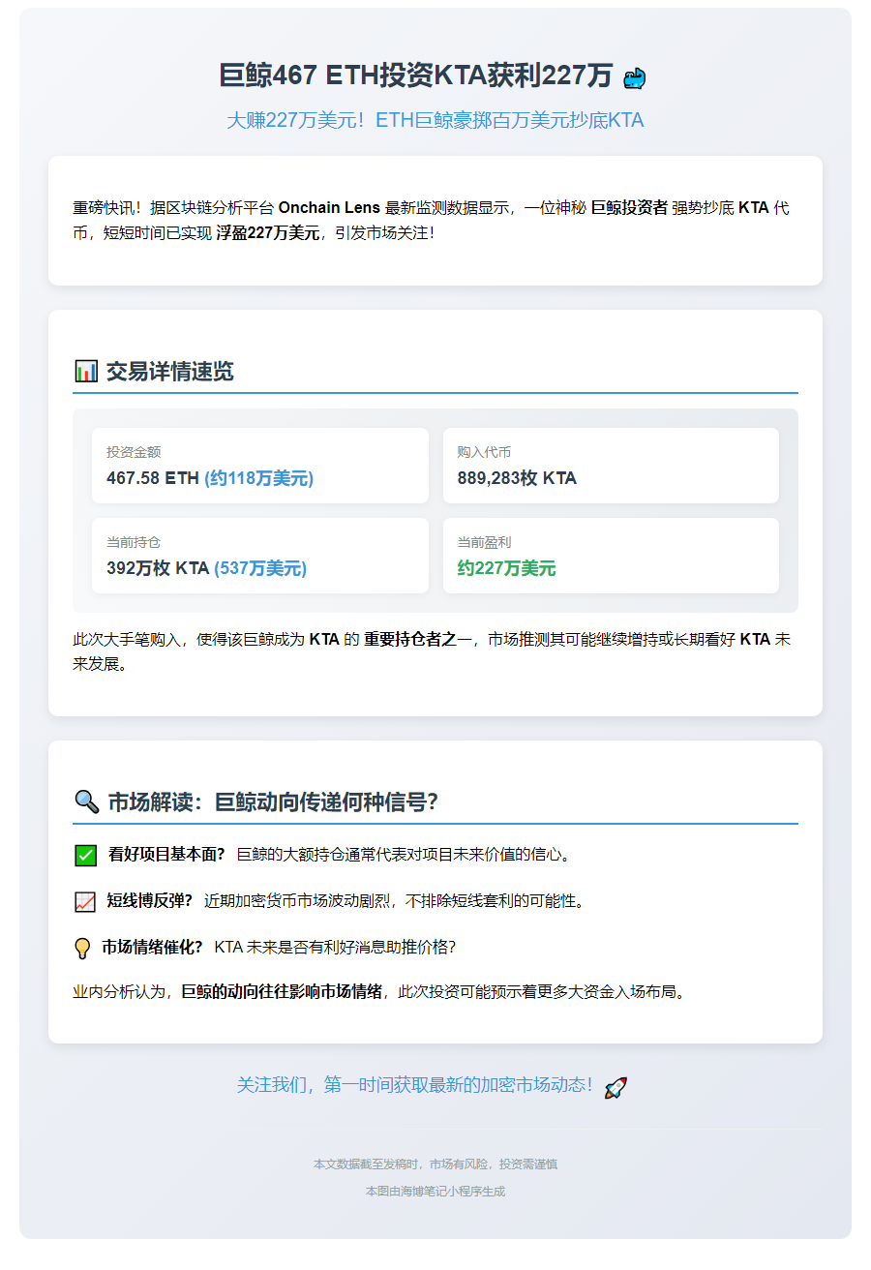Click the lightbulb icon beside 市场情绪催化
Screen dimensions: 871x1270
83,948
